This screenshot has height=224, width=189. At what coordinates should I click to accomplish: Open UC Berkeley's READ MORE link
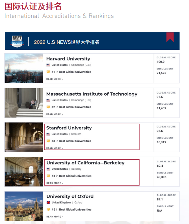coord(55,183)
